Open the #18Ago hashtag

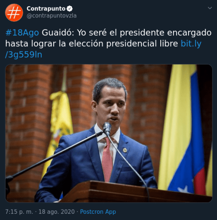[22, 33]
